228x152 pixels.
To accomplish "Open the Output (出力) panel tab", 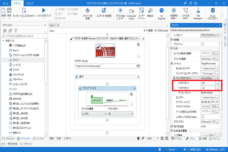I will coord(3,144).
